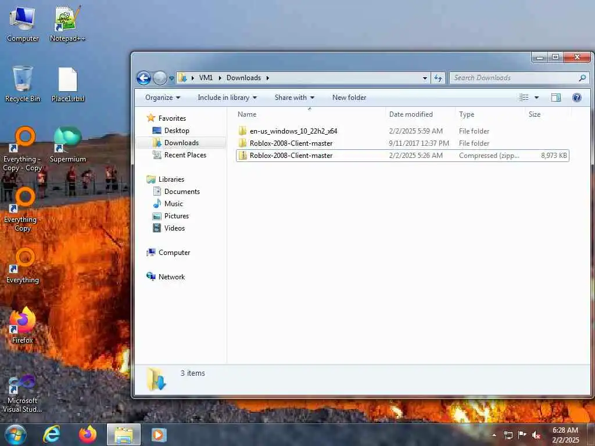Select Documents library in navigation pane
595x446 pixels.
click(x=176, y=192)
